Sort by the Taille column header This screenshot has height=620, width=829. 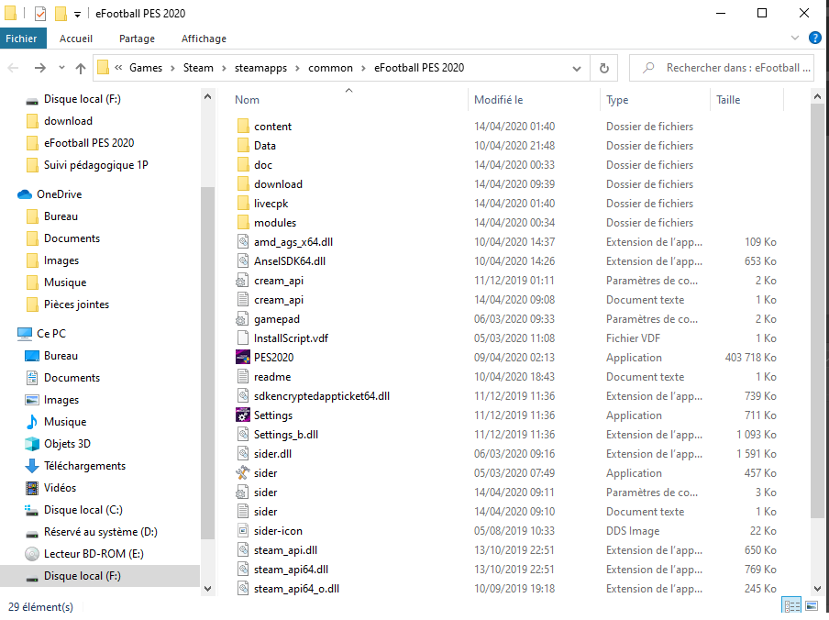point(746,99)
